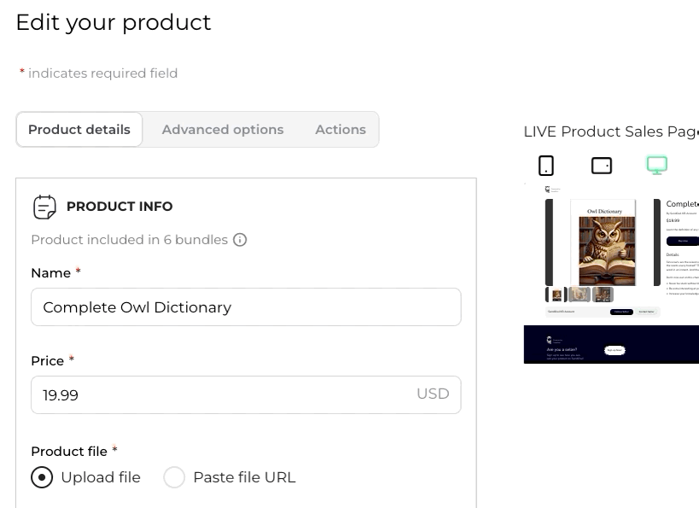Screen dimensions: 699x508
Task: Select the third small thumbnail in preview
Action: click(603, 295)
